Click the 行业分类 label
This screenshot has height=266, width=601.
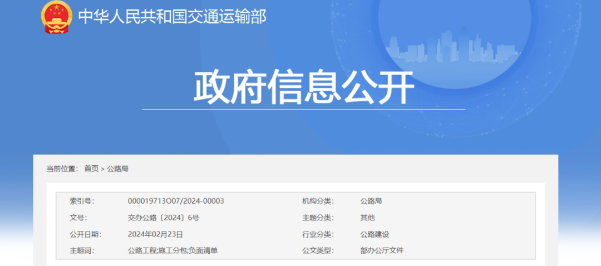[x=318, y=234]
